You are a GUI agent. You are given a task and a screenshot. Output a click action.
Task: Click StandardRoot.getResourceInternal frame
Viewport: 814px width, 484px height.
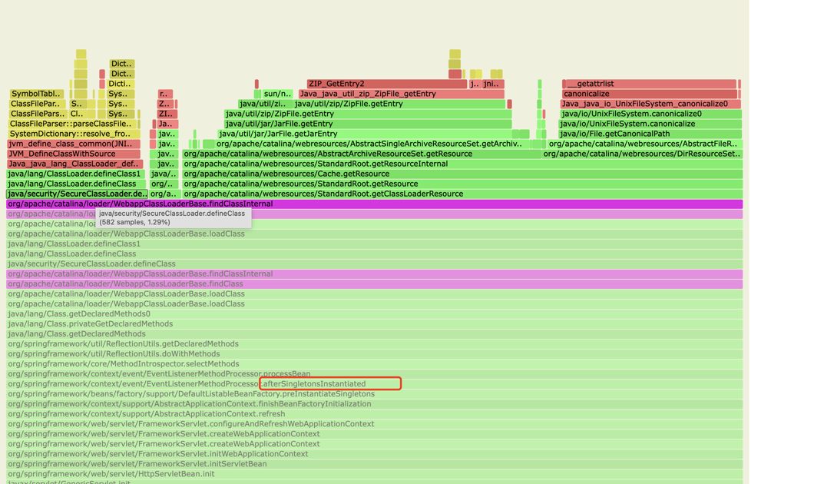[461, 164]
